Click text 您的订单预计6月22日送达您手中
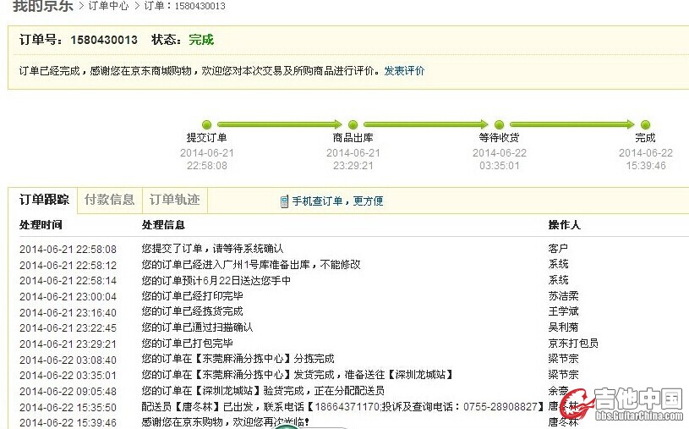The height and width of the screenshot is (429, 689). point(216,280)
